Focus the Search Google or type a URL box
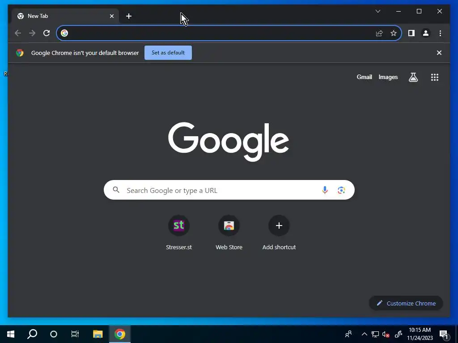Screen dimensions: 458x343 click(x=229, y=190)
